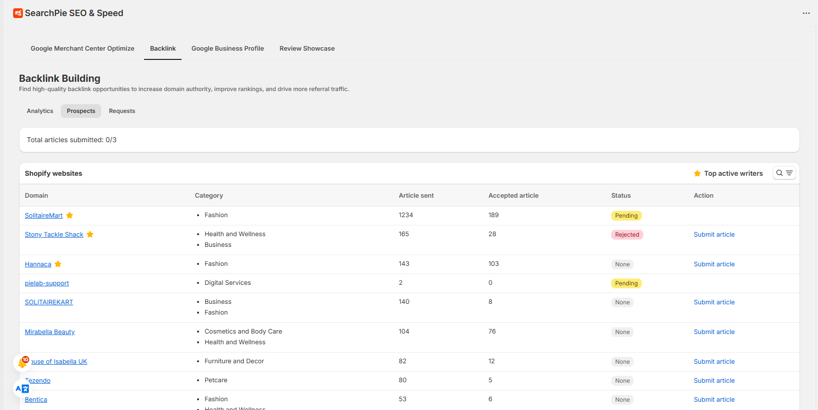Open the pielab-support domain link
The image size is (818, 410).
(x=47, y=283)
